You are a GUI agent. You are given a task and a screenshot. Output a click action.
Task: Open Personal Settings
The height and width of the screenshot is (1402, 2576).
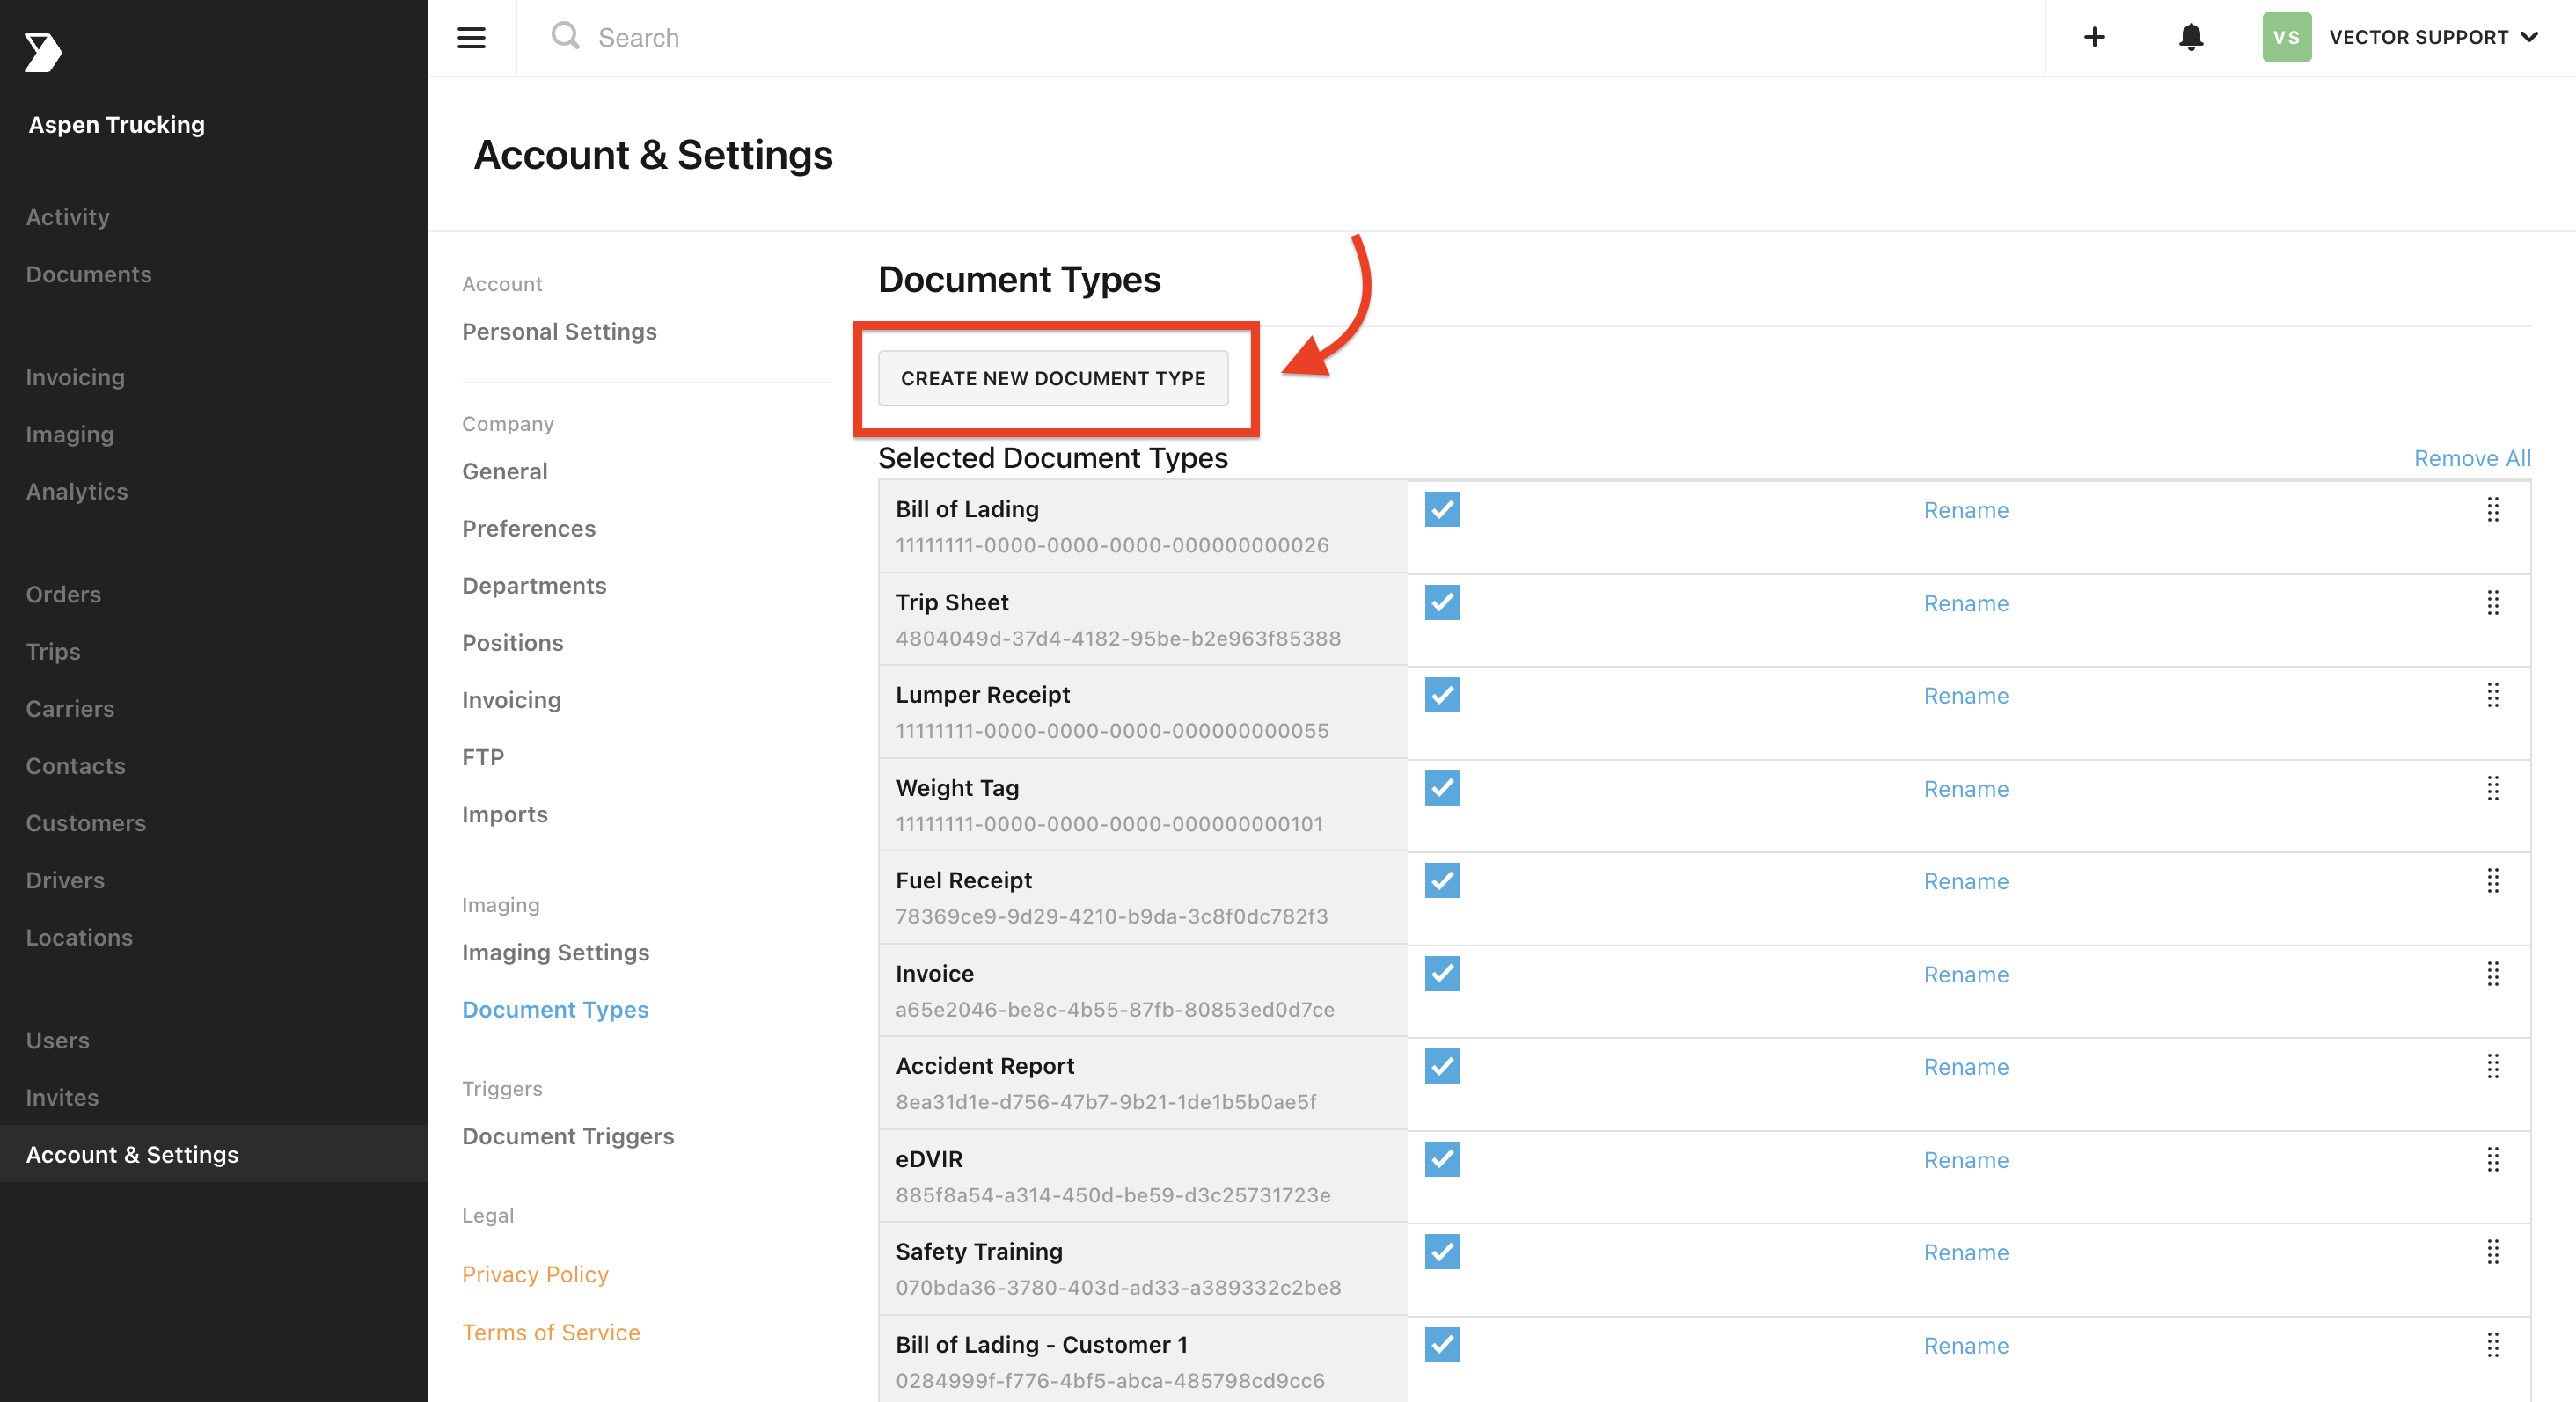click(x=559, y=331)
